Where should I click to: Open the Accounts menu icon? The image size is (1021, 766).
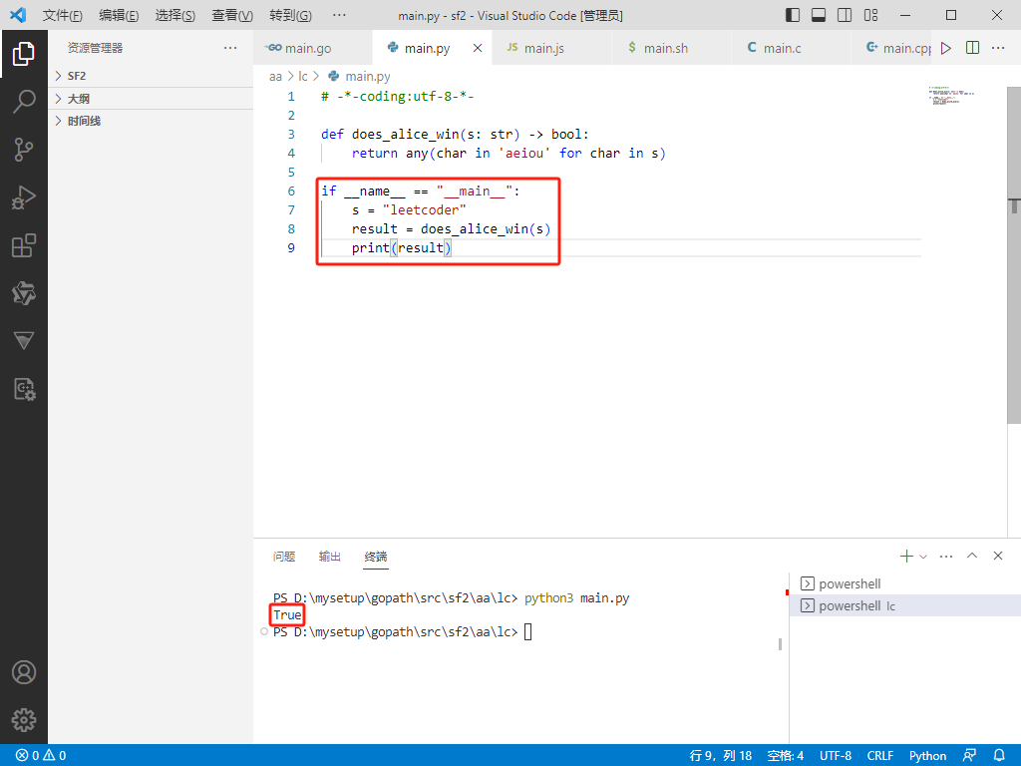tap(24, 672)
